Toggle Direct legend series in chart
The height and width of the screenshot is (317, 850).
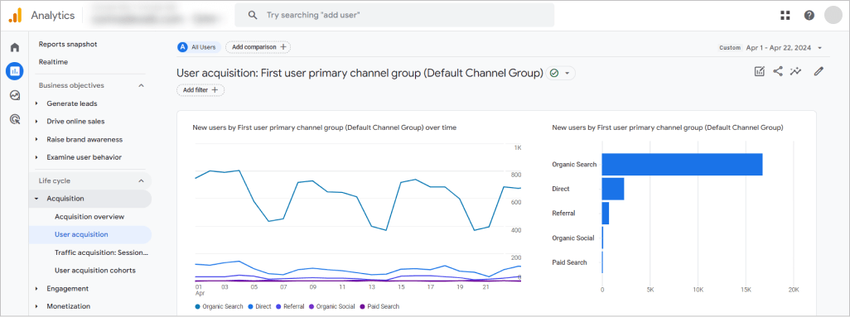pos(259,306)
